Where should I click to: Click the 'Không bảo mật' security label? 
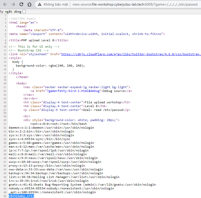[56, 5]
